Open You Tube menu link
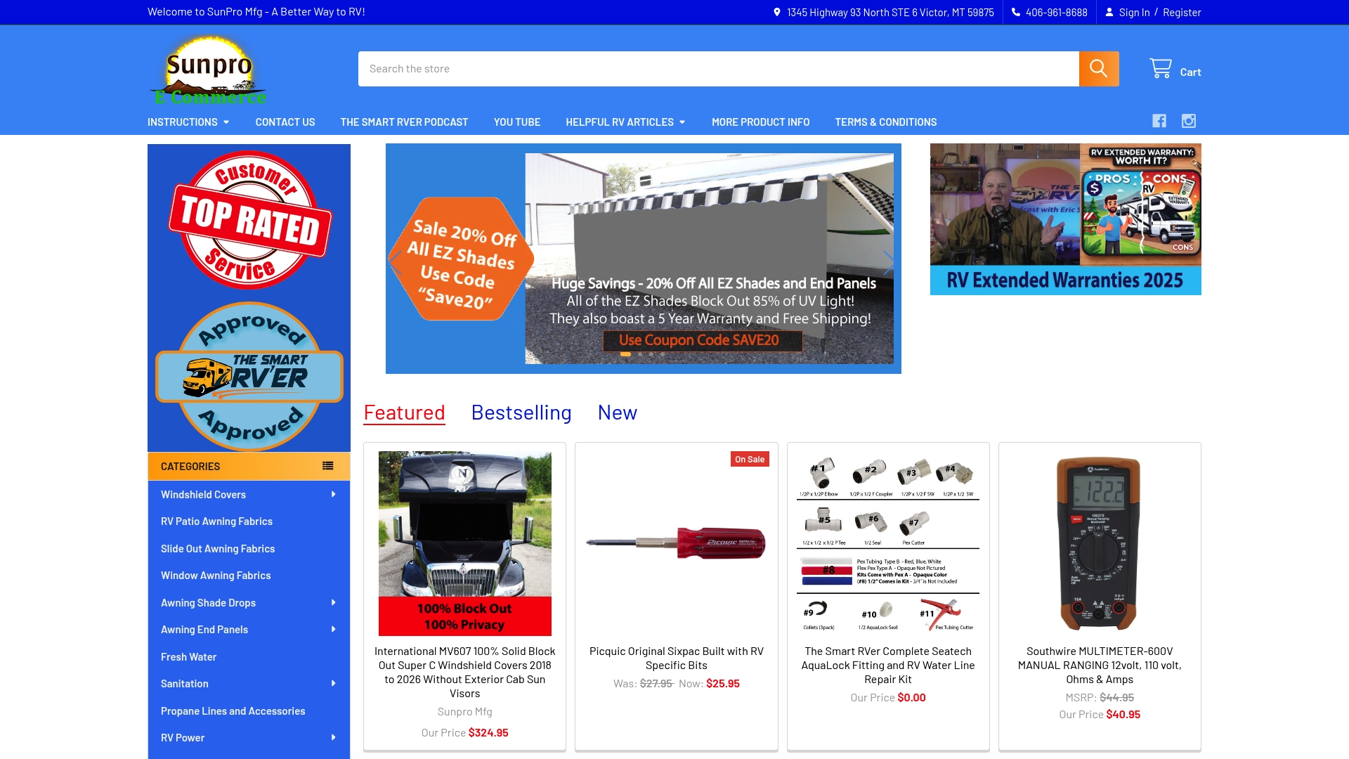Viewport: 1349px width, 759px height. click(517, 122)
